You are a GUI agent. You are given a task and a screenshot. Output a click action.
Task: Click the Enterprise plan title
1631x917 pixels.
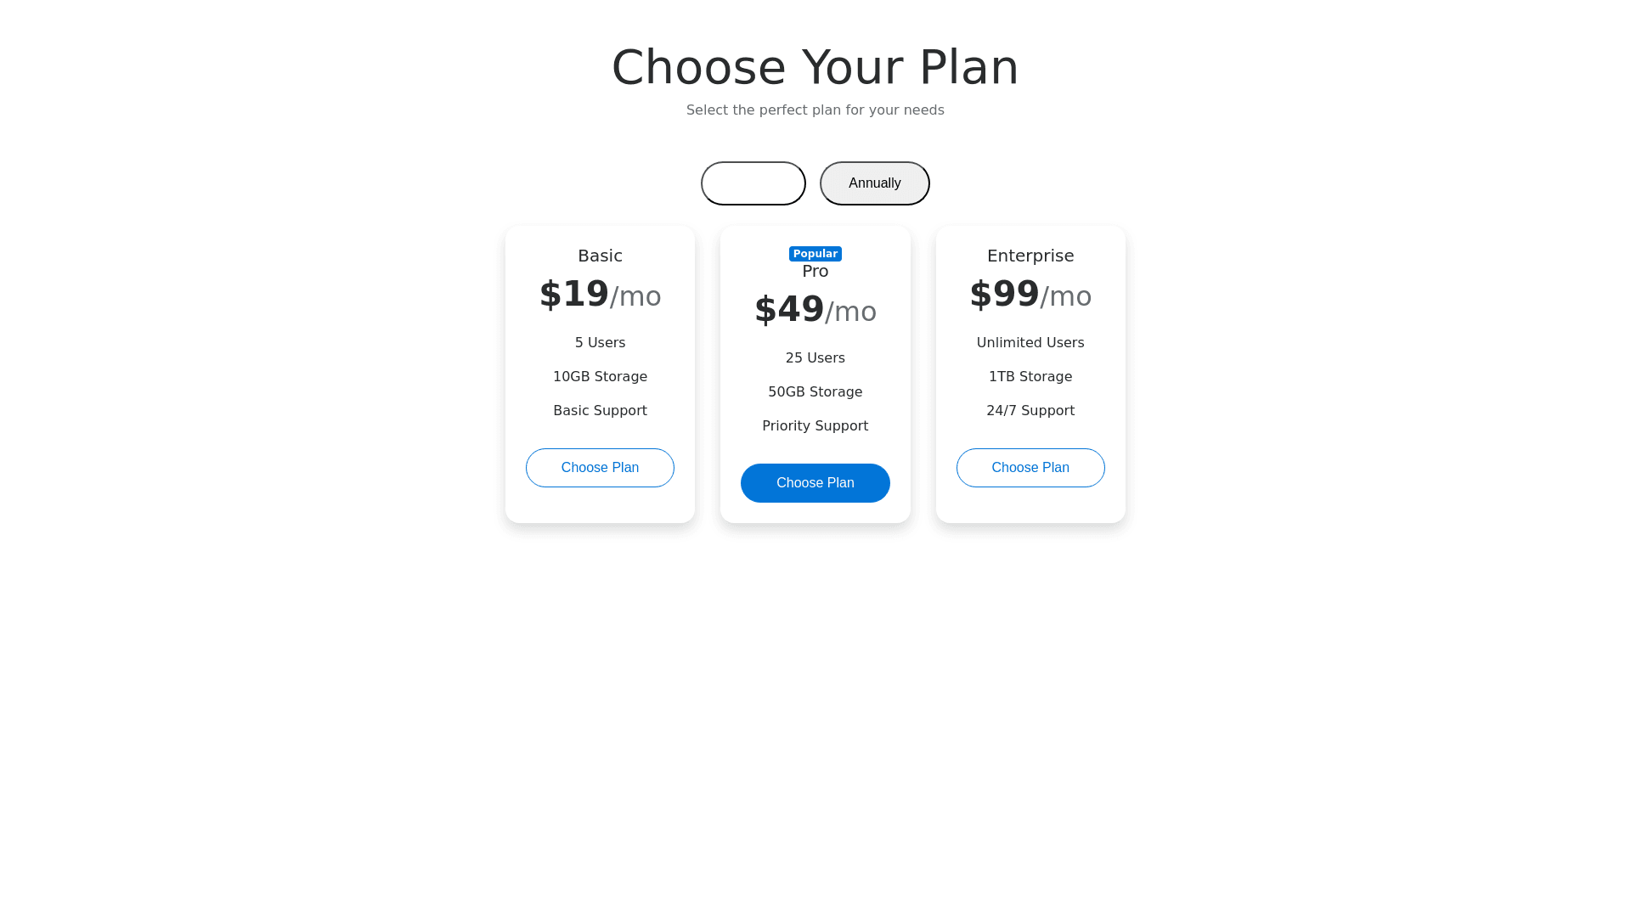tap(1030, 256)
